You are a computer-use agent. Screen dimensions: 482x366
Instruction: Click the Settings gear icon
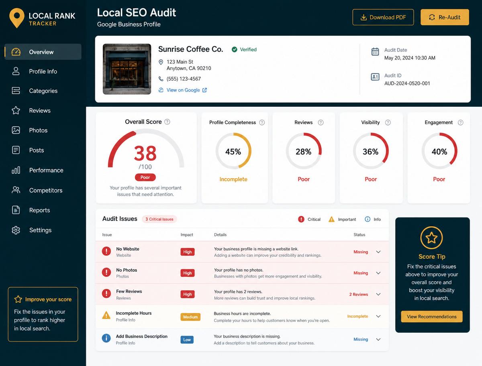(16, 230)
